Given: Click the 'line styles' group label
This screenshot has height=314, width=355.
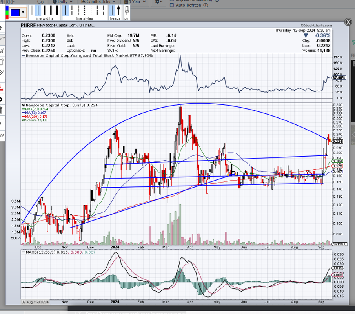Looking at the screenshot, I should [84, 18].
